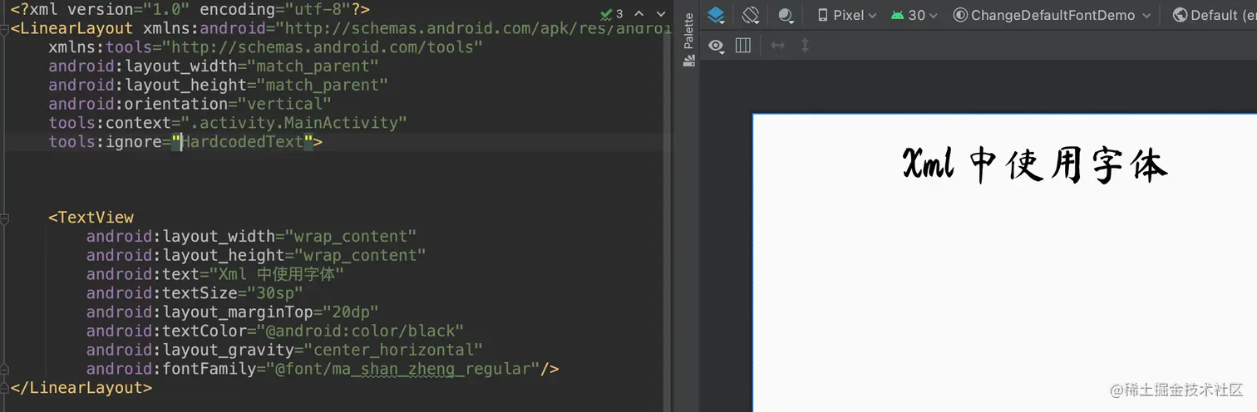This screenshot has height=412, width=1257.
Task: Click the xml version declaration line
Action: click(190, 9)
